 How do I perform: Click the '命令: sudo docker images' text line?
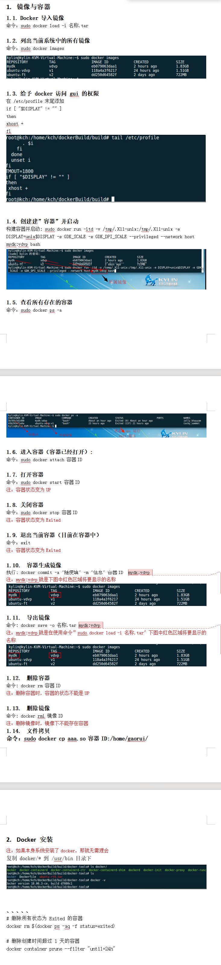(x=35, y=48)
